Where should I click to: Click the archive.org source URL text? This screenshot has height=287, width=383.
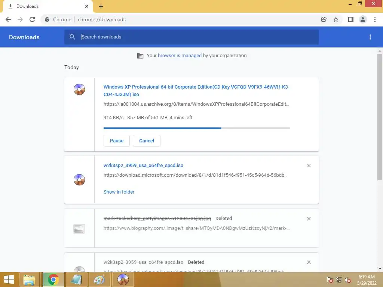point(196,104)
